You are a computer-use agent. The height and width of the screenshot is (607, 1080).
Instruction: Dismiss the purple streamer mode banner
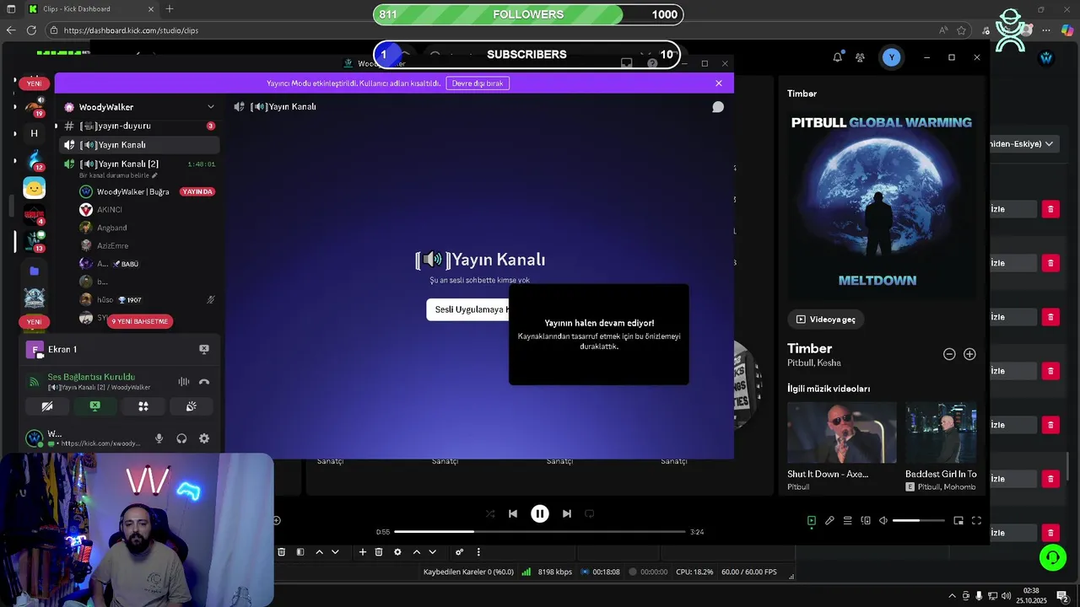coord(719,83)
